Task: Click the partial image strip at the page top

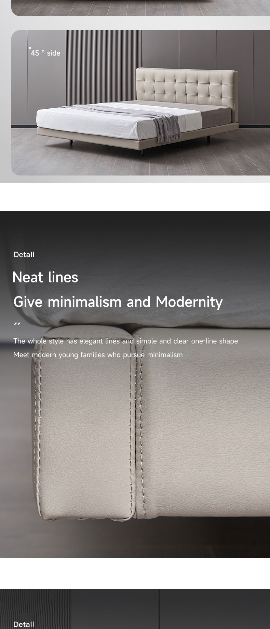Action: [140, 8]
